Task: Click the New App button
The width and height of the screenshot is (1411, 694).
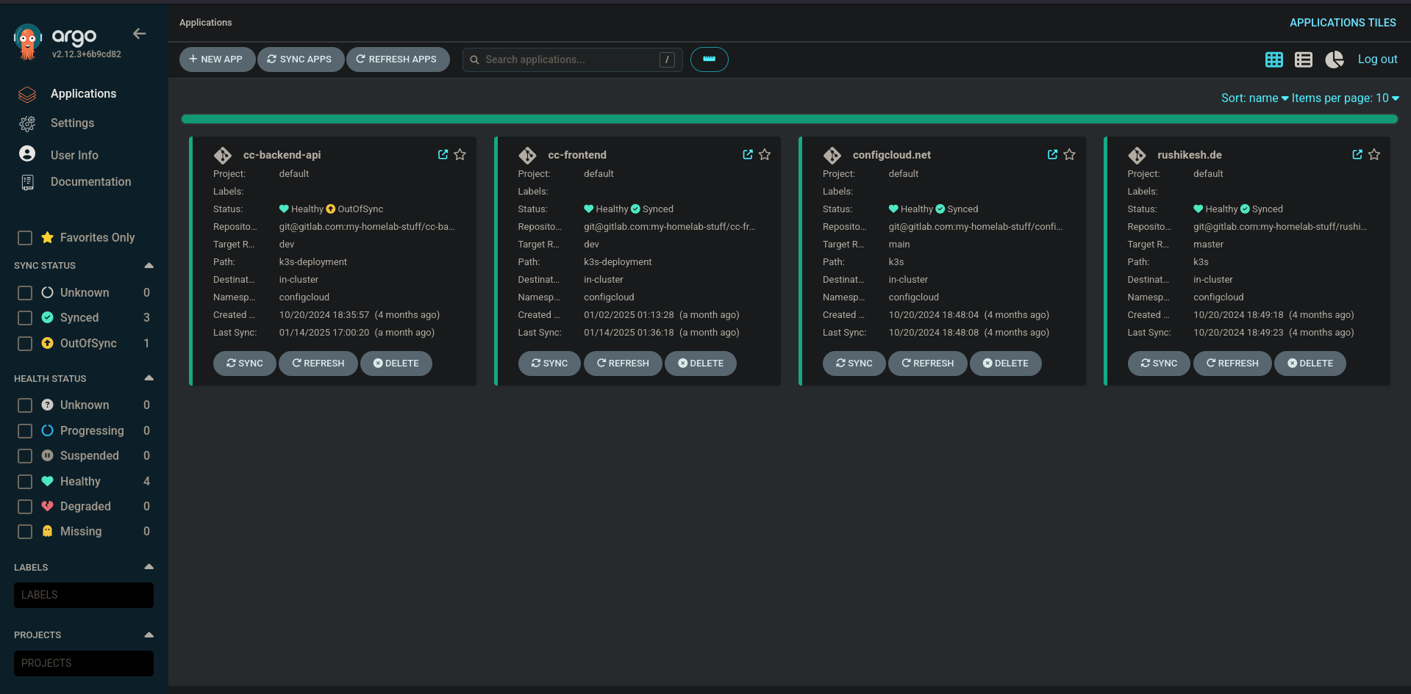Action: point(216,59)
